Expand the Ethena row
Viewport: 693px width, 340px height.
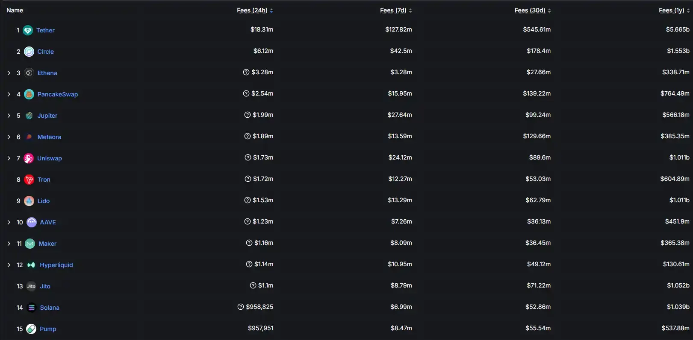(9, 73)
